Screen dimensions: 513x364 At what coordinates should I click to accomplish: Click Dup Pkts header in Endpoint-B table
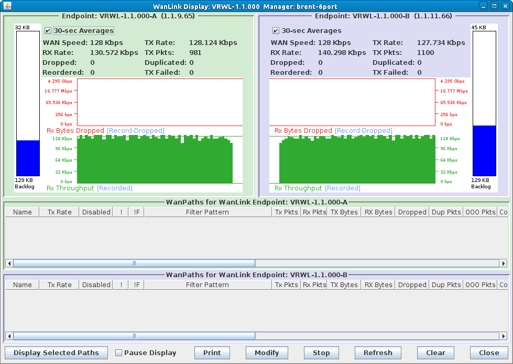tap(446, 285)
